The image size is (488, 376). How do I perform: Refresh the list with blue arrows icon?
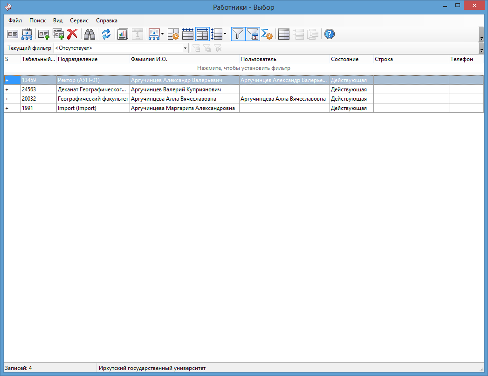pos(106,34)
